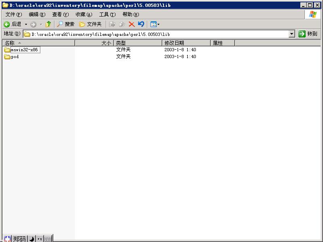
Task: Click the 文件夹 type cell of mswin32-x86
Action: [123, 50]
